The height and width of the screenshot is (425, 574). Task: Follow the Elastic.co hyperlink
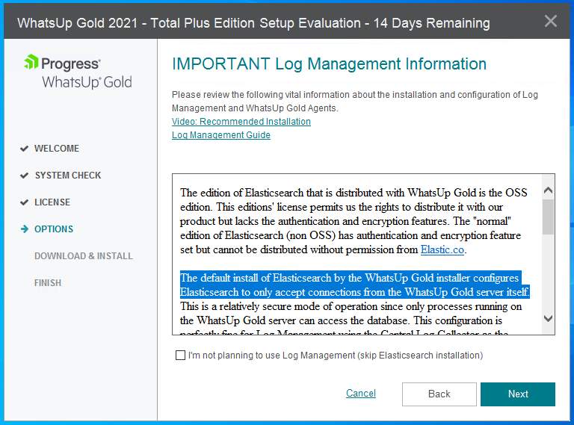pos(442,249)
